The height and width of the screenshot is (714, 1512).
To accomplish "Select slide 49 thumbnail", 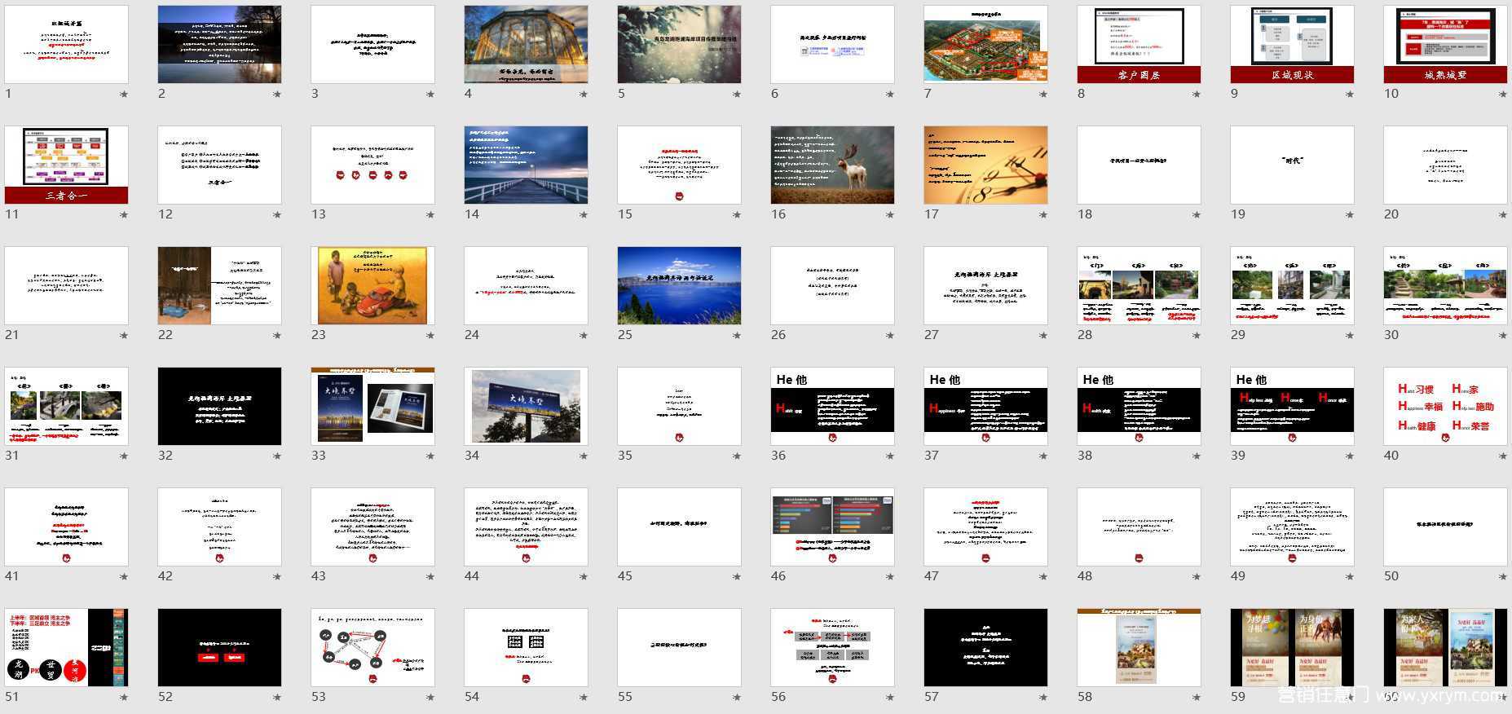I will 1292,527.
